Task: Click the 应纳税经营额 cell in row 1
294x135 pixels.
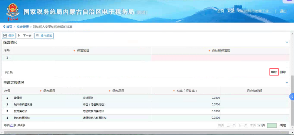Action: tap(220, 58)
